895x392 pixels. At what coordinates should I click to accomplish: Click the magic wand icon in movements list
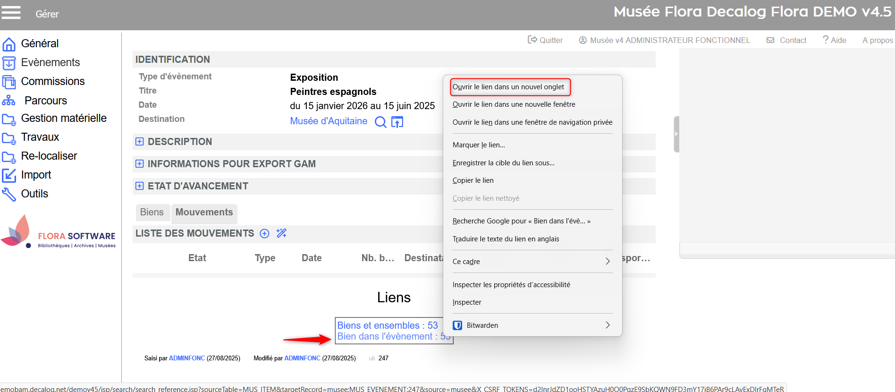point(281,233)
